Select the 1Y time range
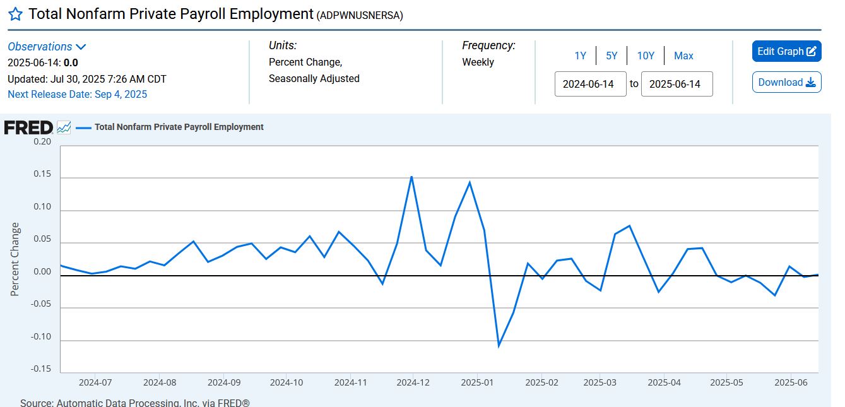845x407 pixels. [580, 56]
